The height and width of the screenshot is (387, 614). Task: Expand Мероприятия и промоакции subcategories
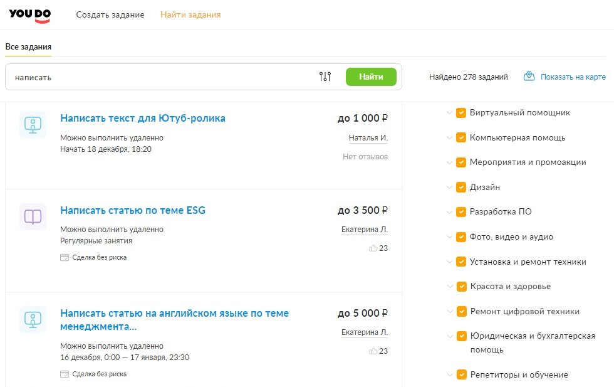(x=450, y=162)
